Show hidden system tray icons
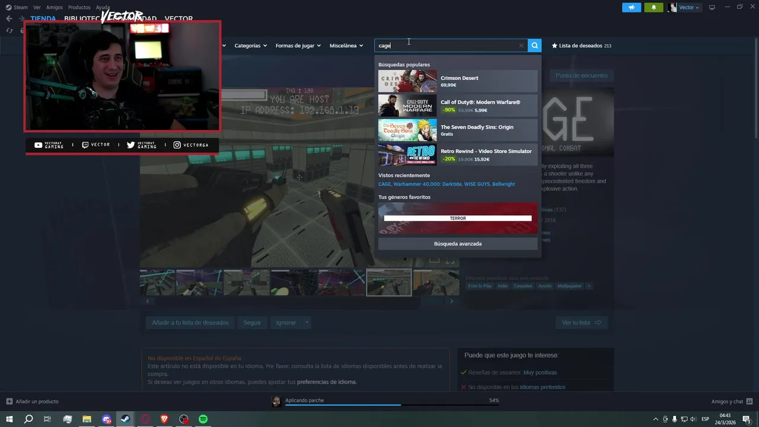 tap(656, 419)
